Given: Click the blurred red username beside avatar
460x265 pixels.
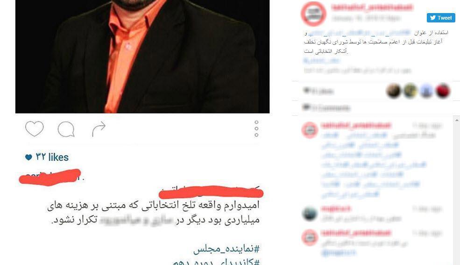Looking at the screenshot, I should point(372,7).
